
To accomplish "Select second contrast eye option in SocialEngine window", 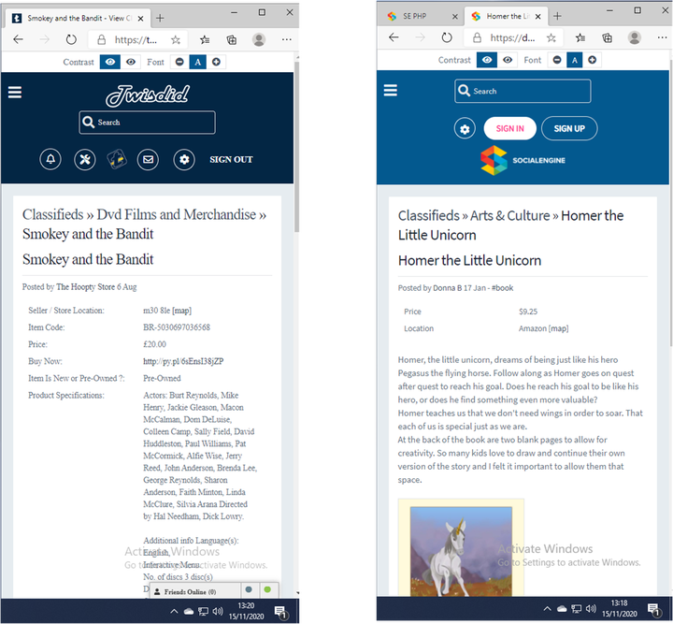I will click(x=508, y=60).
